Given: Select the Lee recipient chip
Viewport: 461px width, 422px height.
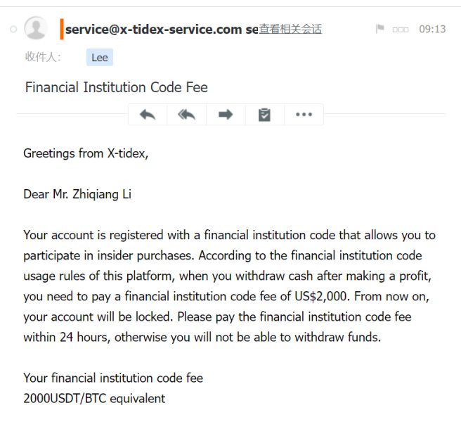Looking at the screenshot, I should pyautogui.click(x=100, y=58).
